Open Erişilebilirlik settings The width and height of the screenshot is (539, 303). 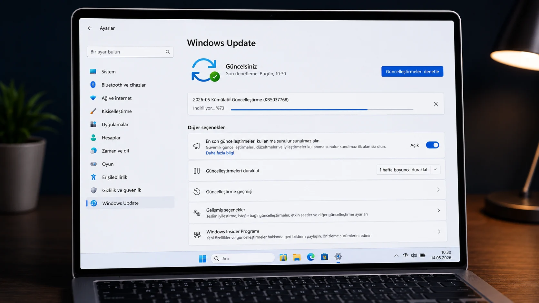tap(130, 177)
